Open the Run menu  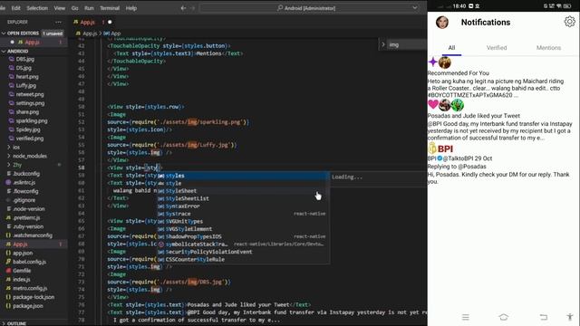click(89, 8)
